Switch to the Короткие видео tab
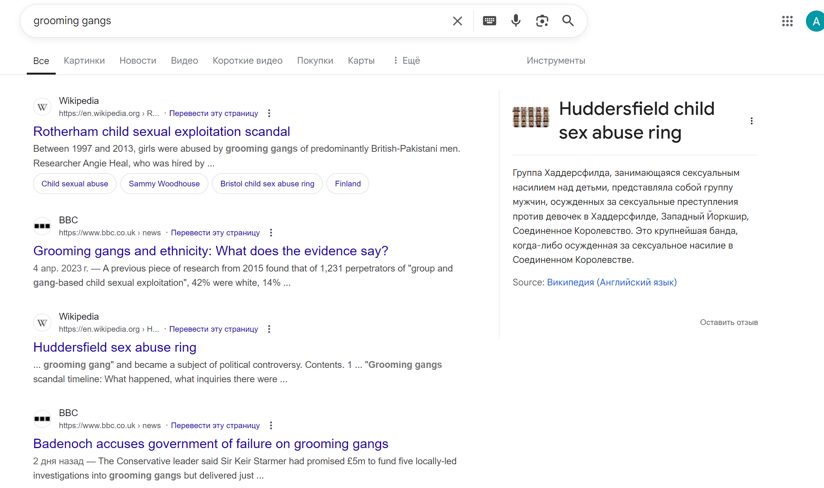The image size is (824, 488). click(x=247, y=61)
